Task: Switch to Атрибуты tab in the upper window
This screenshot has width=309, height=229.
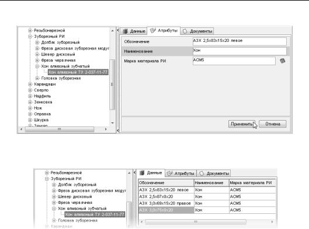Action: pyautogui.click(x=164, y=31)
